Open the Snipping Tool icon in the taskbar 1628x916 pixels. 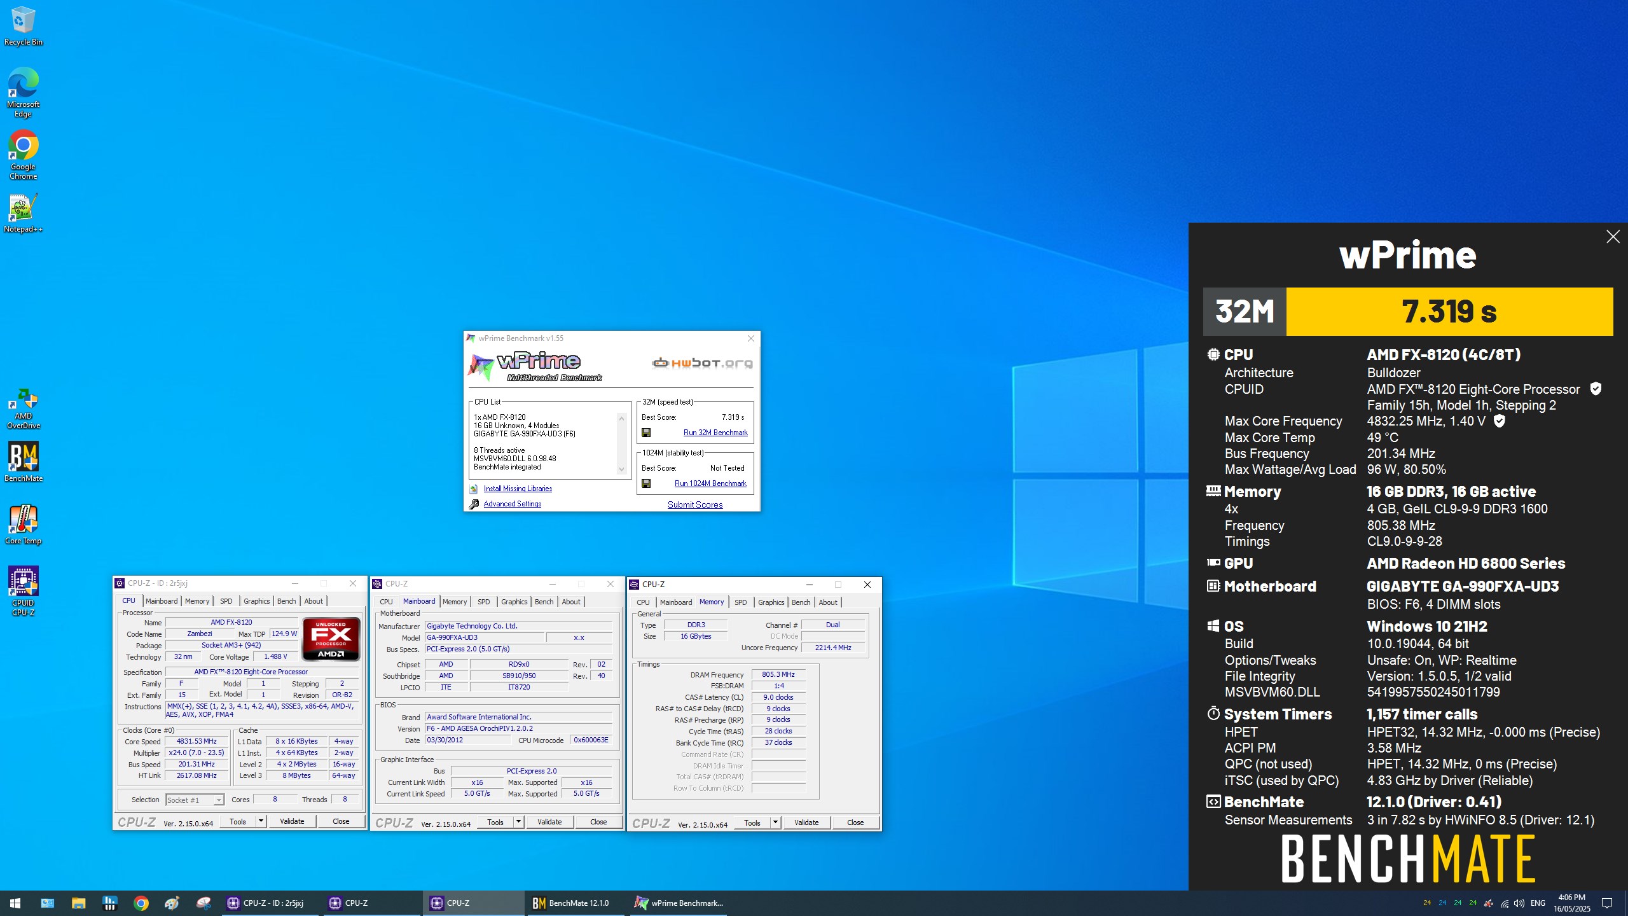tap(203, 903)
